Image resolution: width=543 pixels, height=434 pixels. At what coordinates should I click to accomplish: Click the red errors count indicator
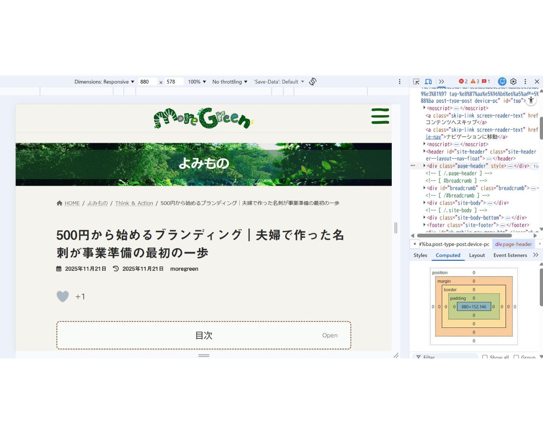(x=463, y=82)
